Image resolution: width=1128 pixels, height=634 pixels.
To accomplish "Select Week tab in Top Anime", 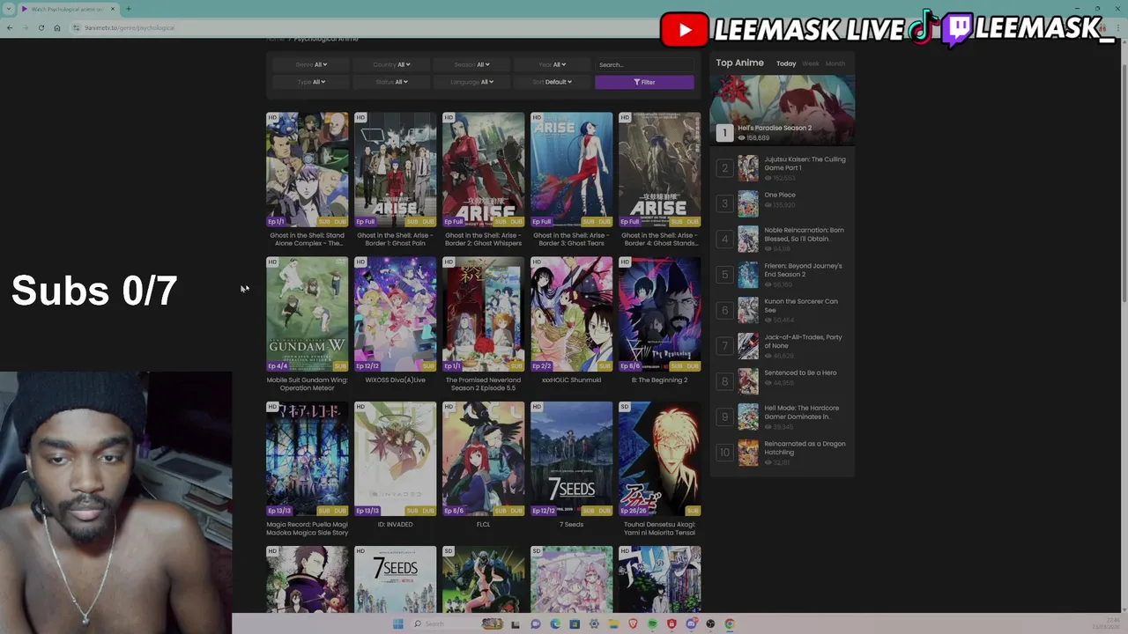I will click(x=811, y=63).
